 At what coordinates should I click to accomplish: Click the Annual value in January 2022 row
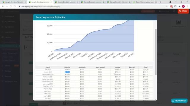[118, 84]
